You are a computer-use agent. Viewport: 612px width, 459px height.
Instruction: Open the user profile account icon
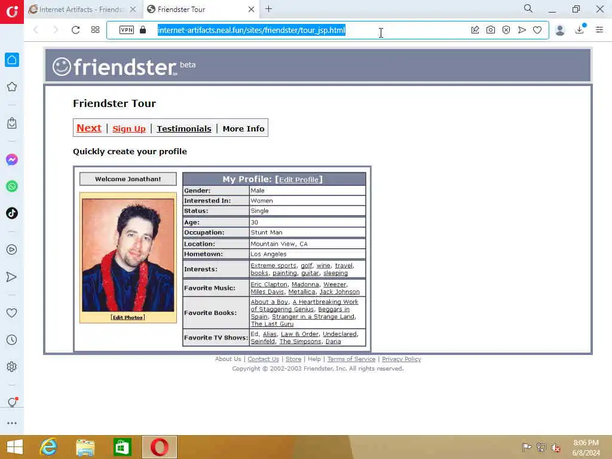(560, 30)
